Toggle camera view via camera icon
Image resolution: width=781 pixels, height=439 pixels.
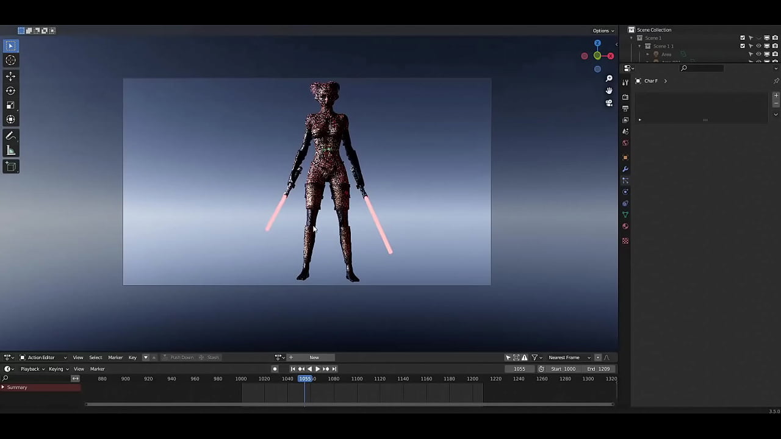tap(609, 103)
